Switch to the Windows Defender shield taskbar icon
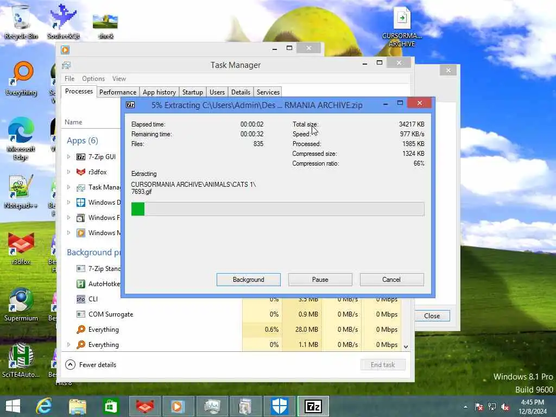This screenshot has width=556, height=417. [x=280, y=406]
